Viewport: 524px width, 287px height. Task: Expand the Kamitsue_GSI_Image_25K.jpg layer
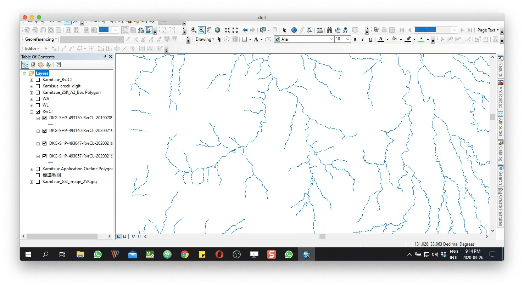31,182
